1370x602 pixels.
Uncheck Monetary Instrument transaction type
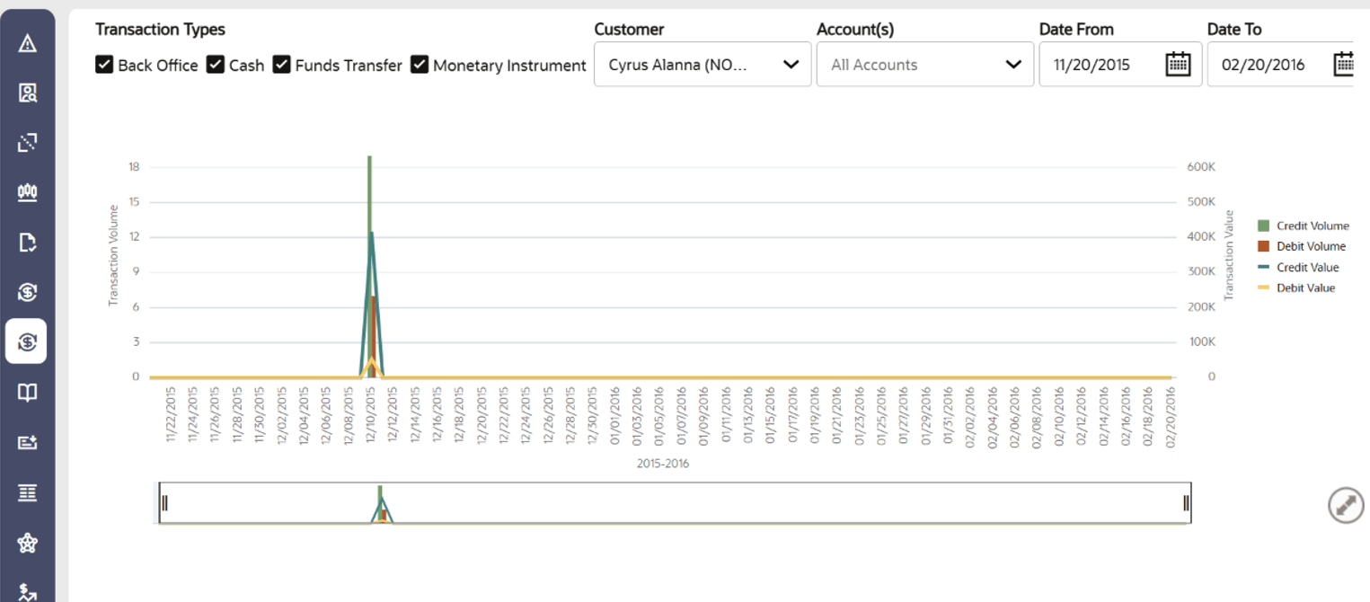pos(419,65)
